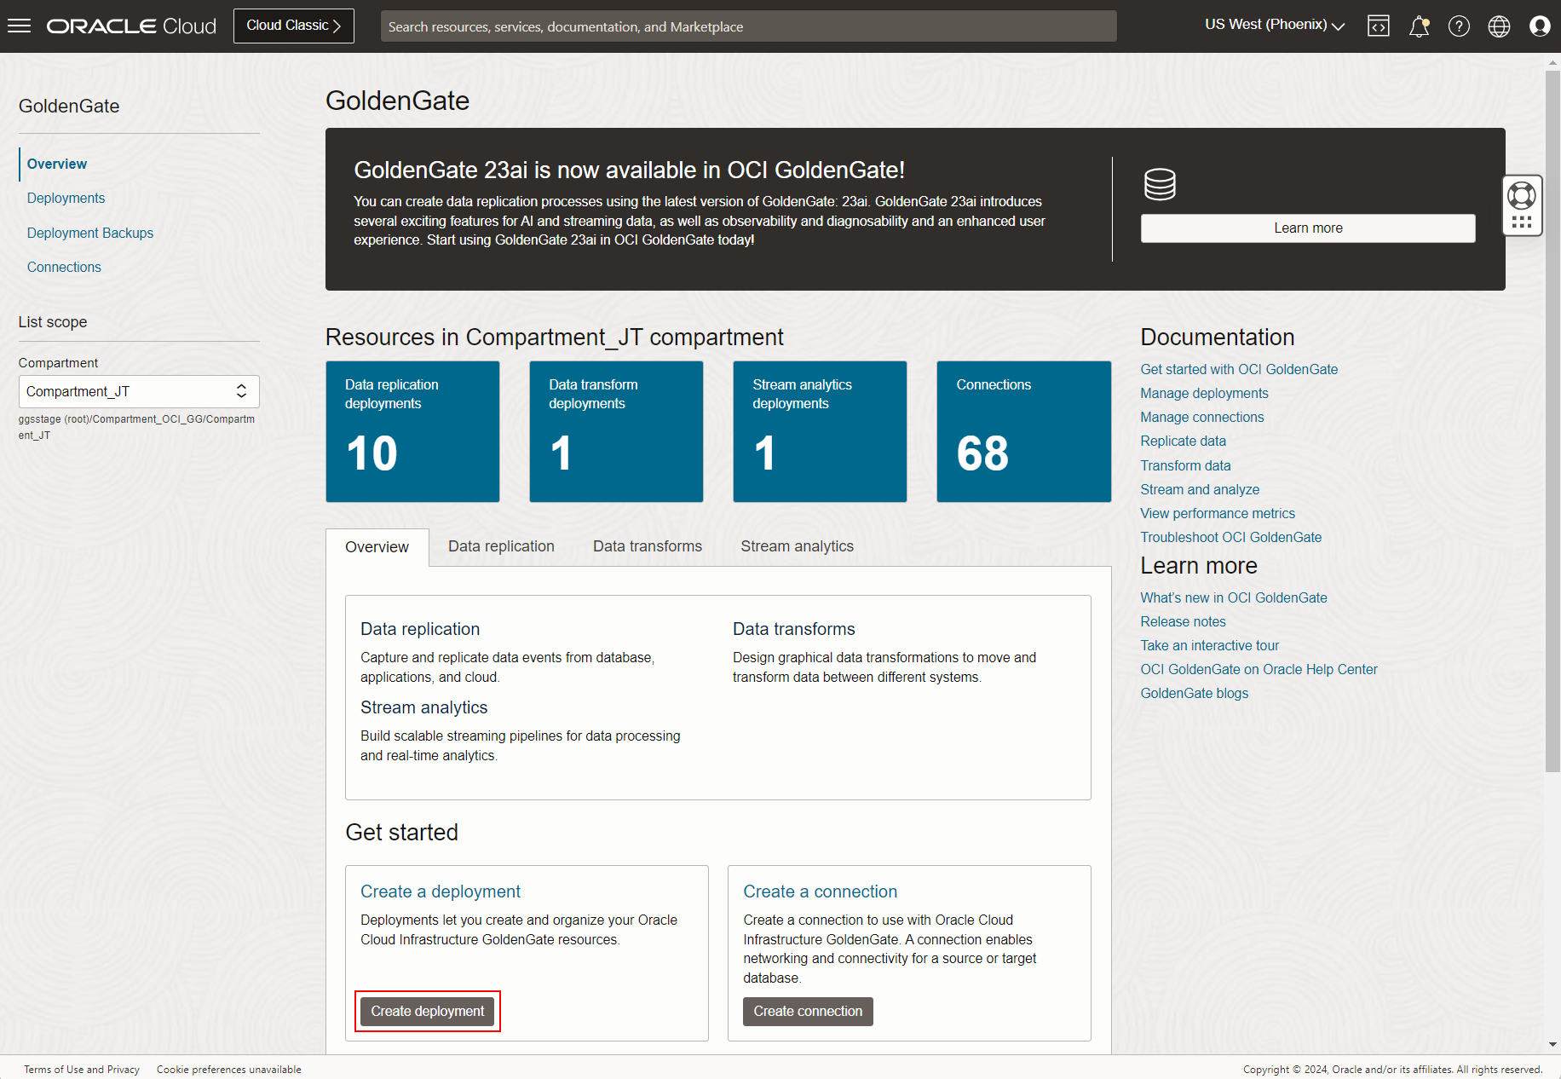Click the Create deployment button
The width and height of the screenshot is (1561, 1079).
[x=427, y=1012]
